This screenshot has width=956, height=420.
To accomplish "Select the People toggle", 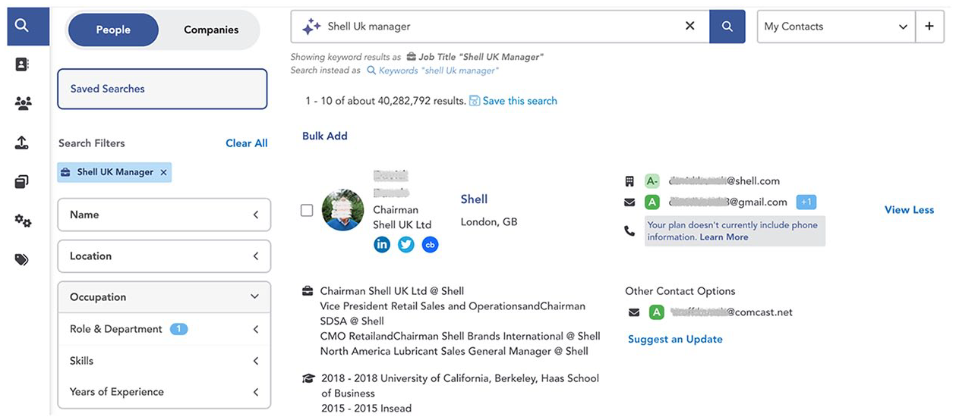I will (113, 30).
